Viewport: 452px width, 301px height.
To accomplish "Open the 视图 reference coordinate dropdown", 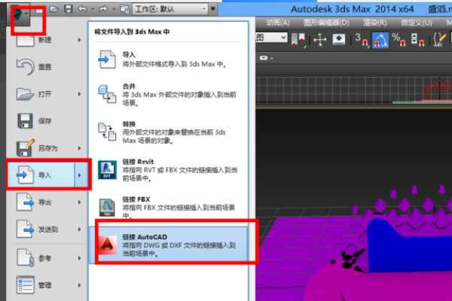I will [271, 37].
